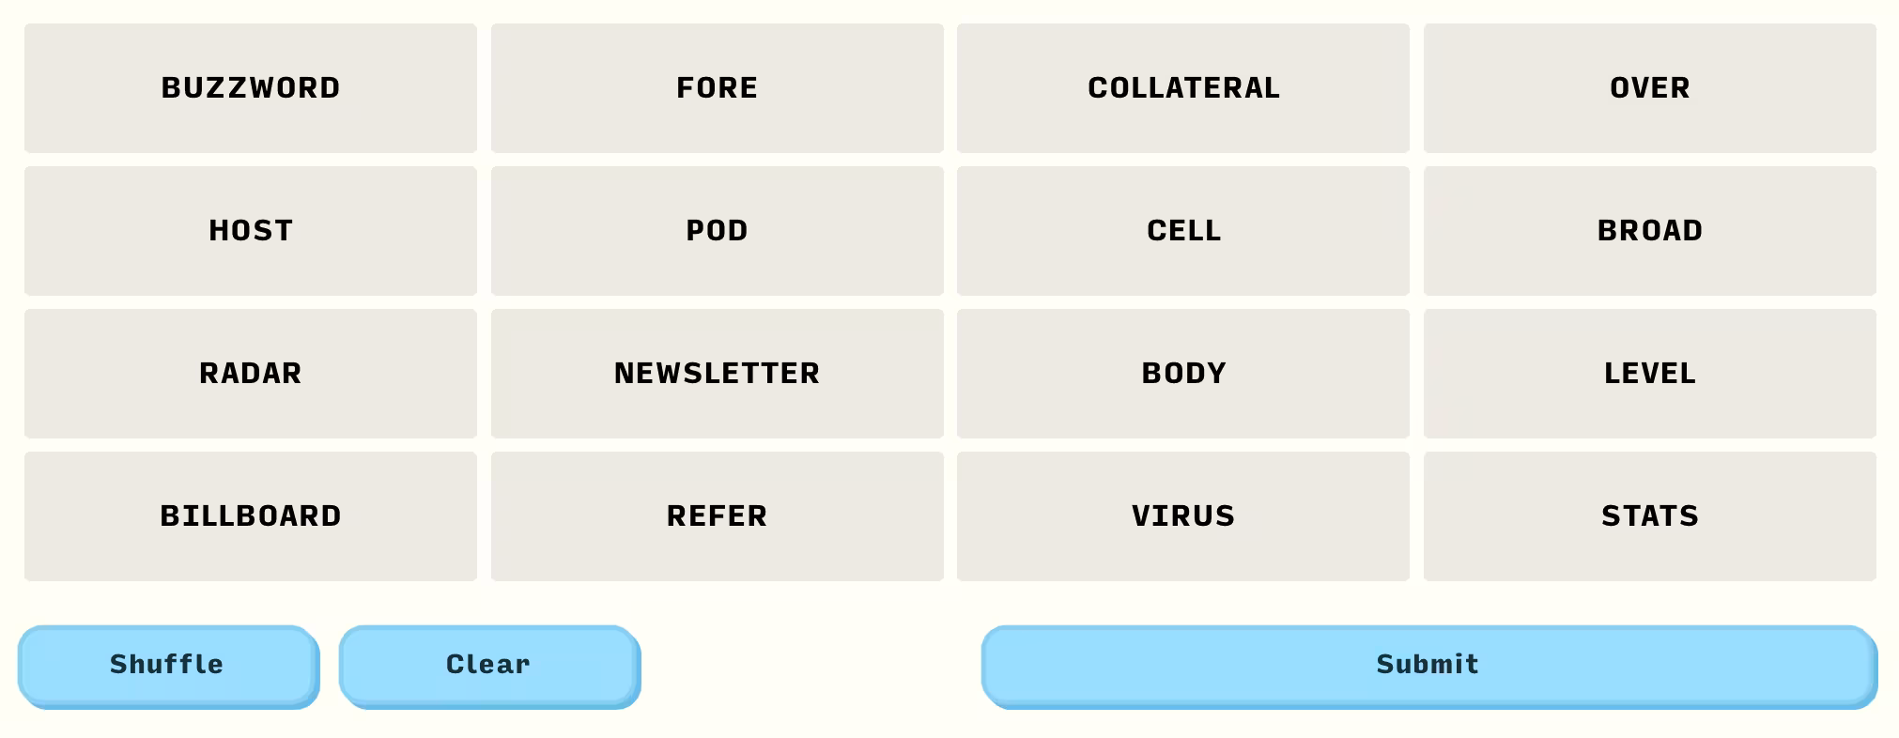Clear the current selection
This screenshot has height=738, width=1899.
[488, 665]
